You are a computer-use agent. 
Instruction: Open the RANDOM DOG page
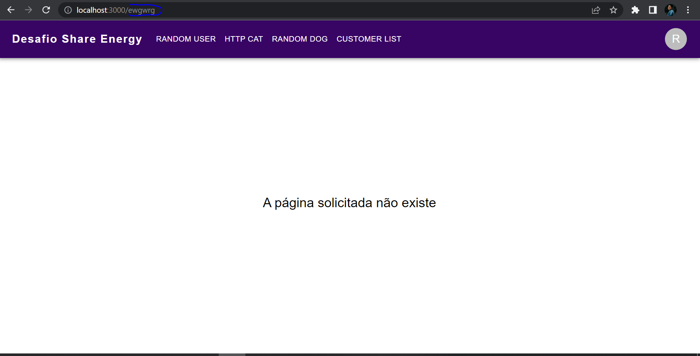(x=299, y=39)
